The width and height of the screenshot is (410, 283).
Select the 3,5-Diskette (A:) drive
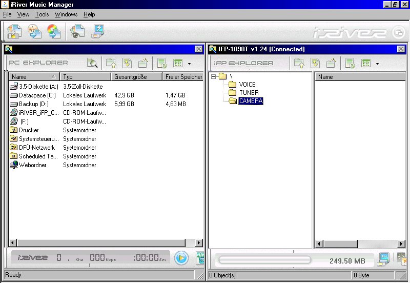34,86
